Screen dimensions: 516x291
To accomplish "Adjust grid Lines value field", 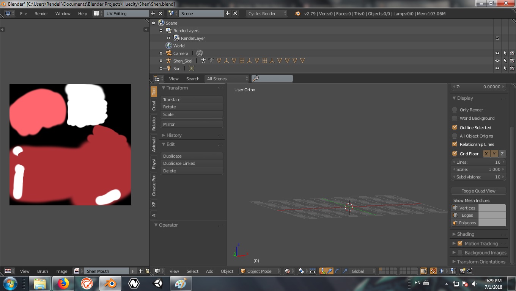I will coord(478,162).
